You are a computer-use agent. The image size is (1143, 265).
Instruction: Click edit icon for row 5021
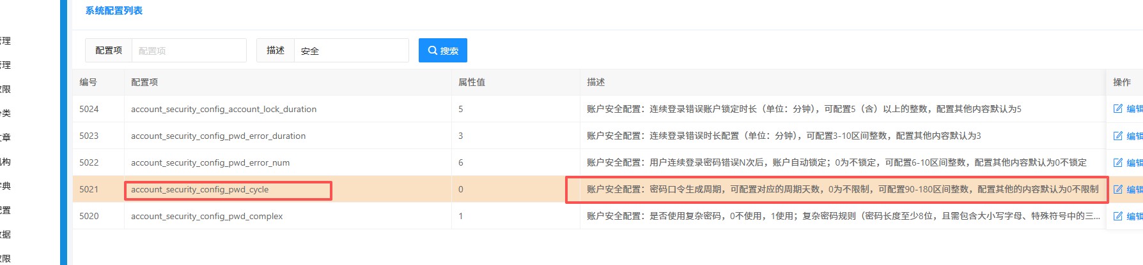pyautogui.click(x=1119, y=189)
